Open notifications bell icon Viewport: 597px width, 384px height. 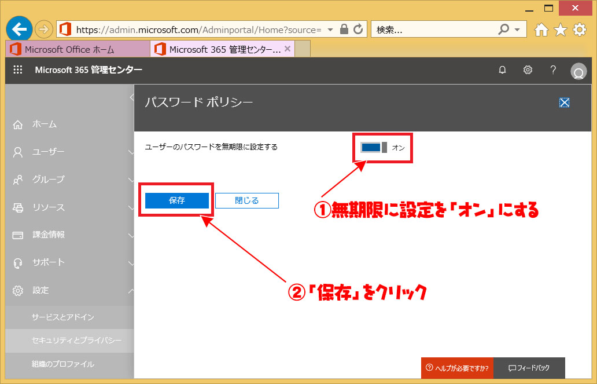(502, 70)
